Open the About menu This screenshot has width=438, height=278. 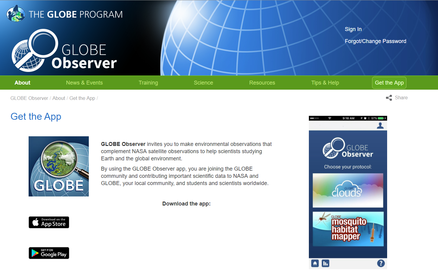tap(23, 83)
